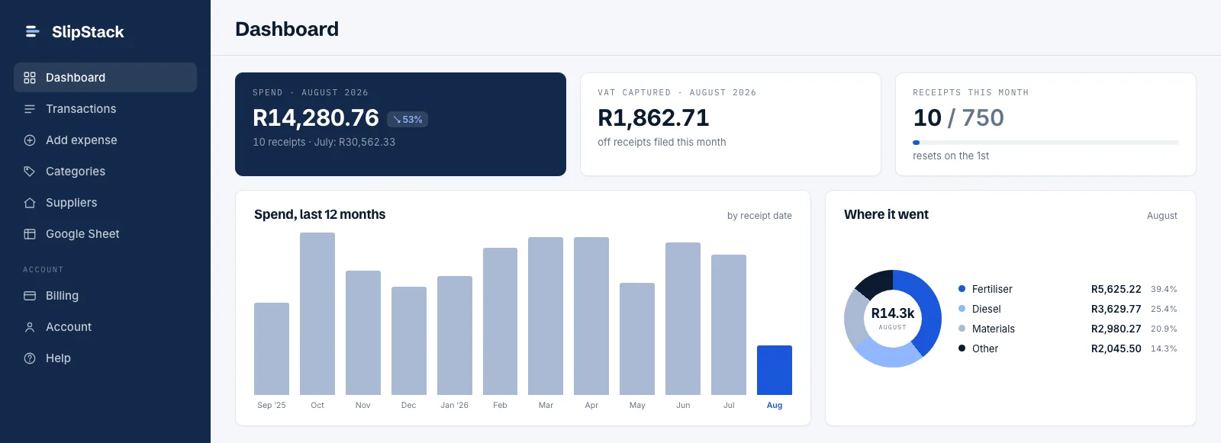Click the Materials grey legend dot
1221x443 pixels.
click(x=962, y=329)
